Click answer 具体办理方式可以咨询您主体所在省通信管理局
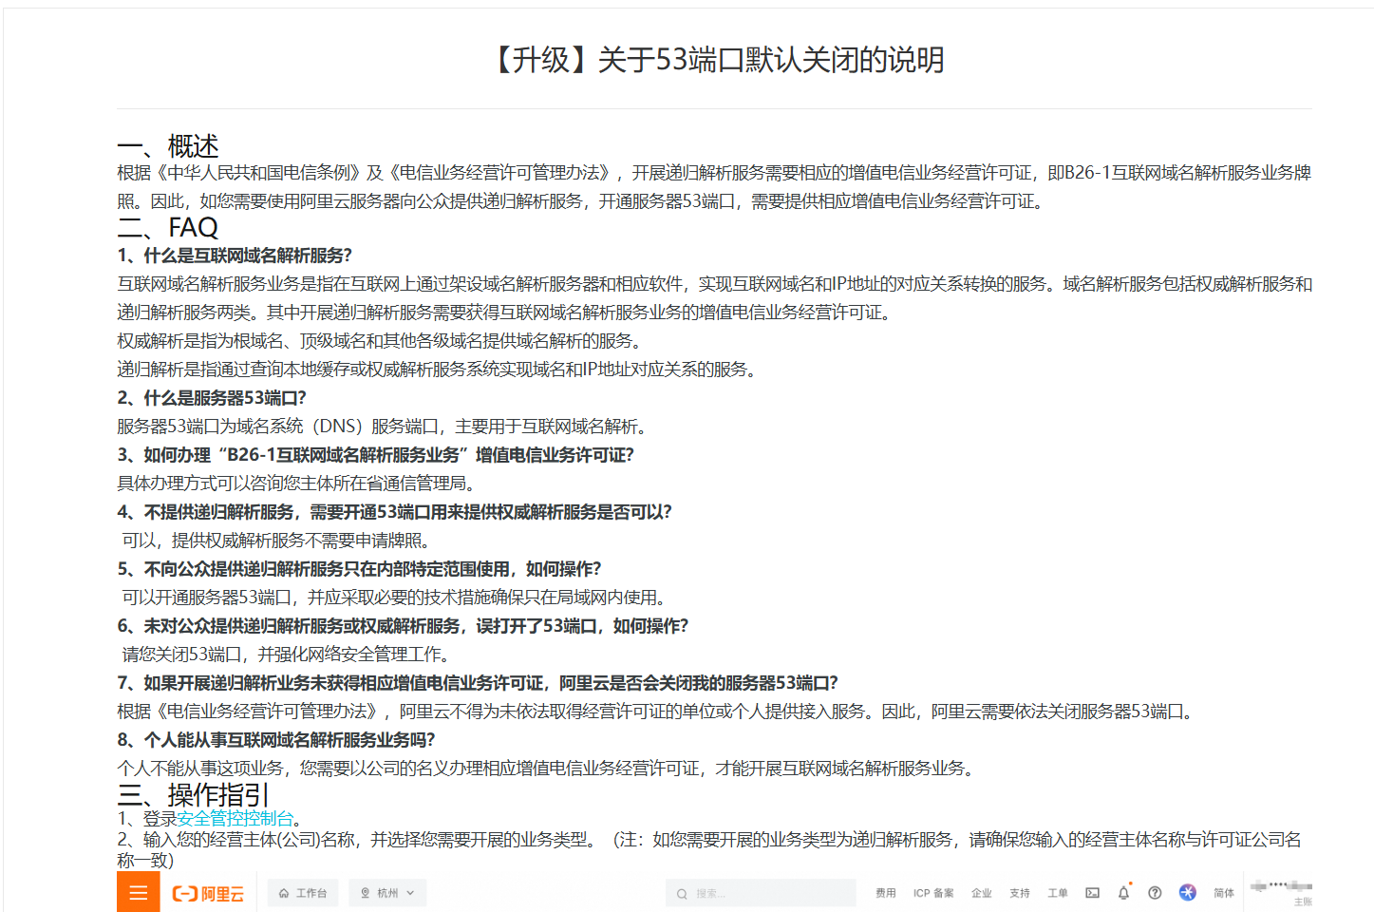The height and width of the screenshot is (912, 1374). (296, 484)
